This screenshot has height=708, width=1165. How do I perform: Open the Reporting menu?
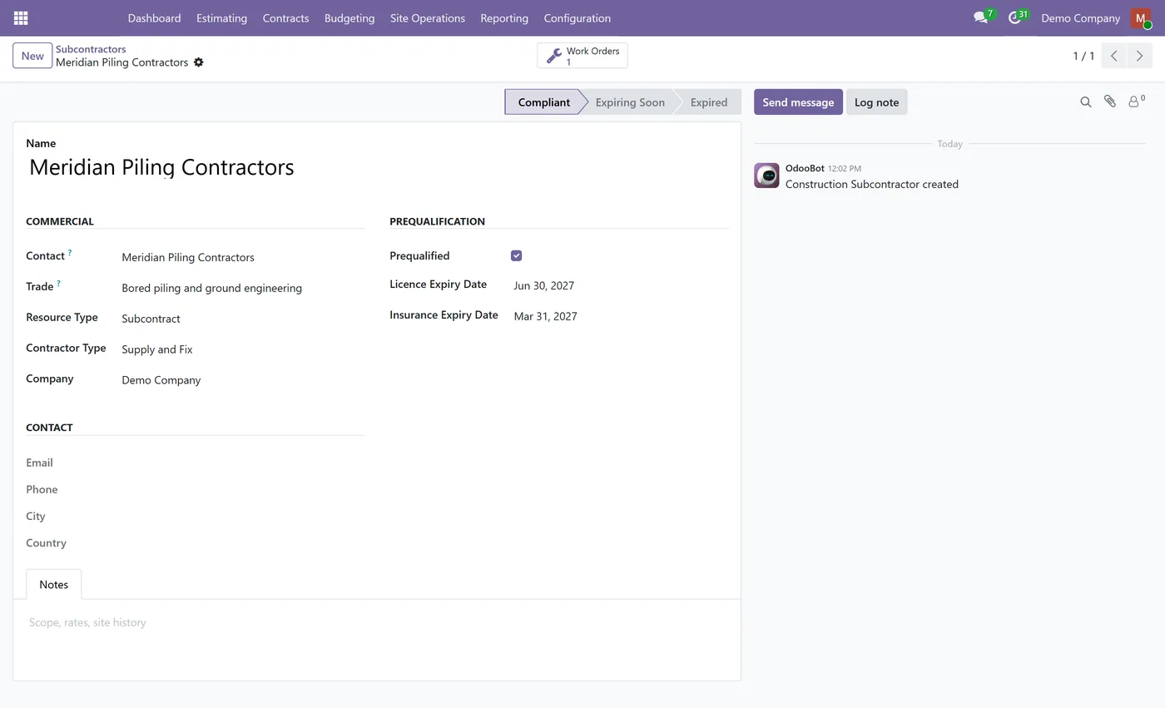pos(504,17)
